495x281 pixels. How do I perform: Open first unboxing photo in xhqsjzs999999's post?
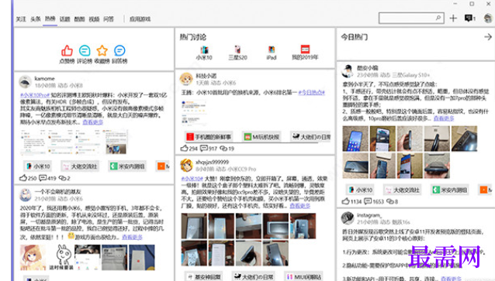(x=194, y=226)
